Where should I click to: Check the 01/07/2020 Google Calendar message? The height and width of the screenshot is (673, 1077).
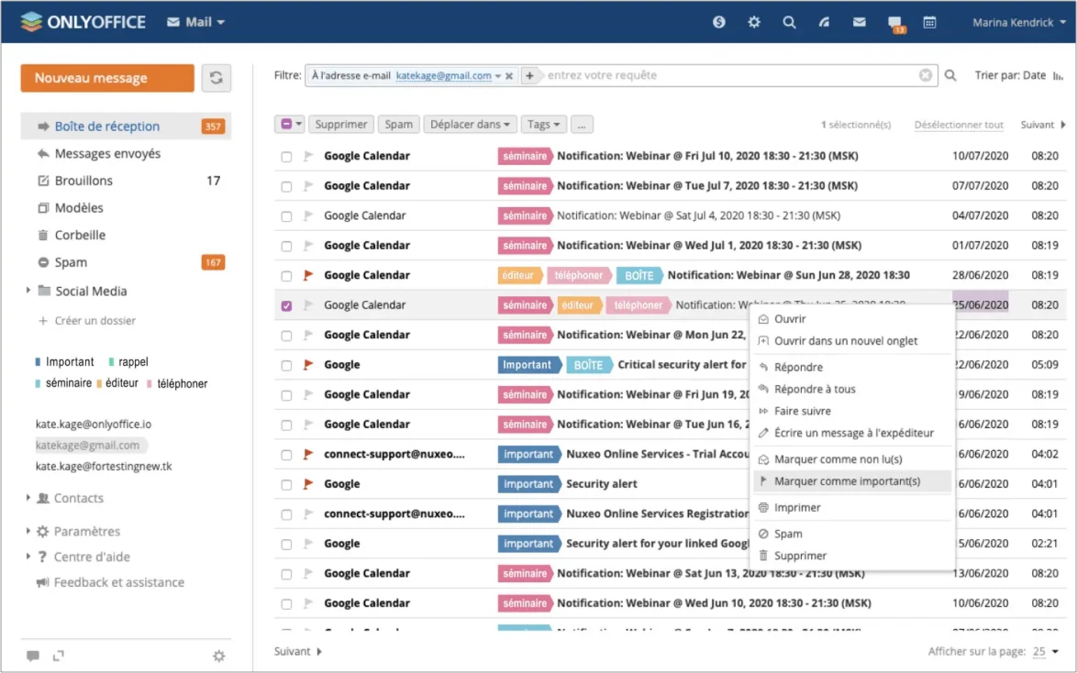[286, 246]
